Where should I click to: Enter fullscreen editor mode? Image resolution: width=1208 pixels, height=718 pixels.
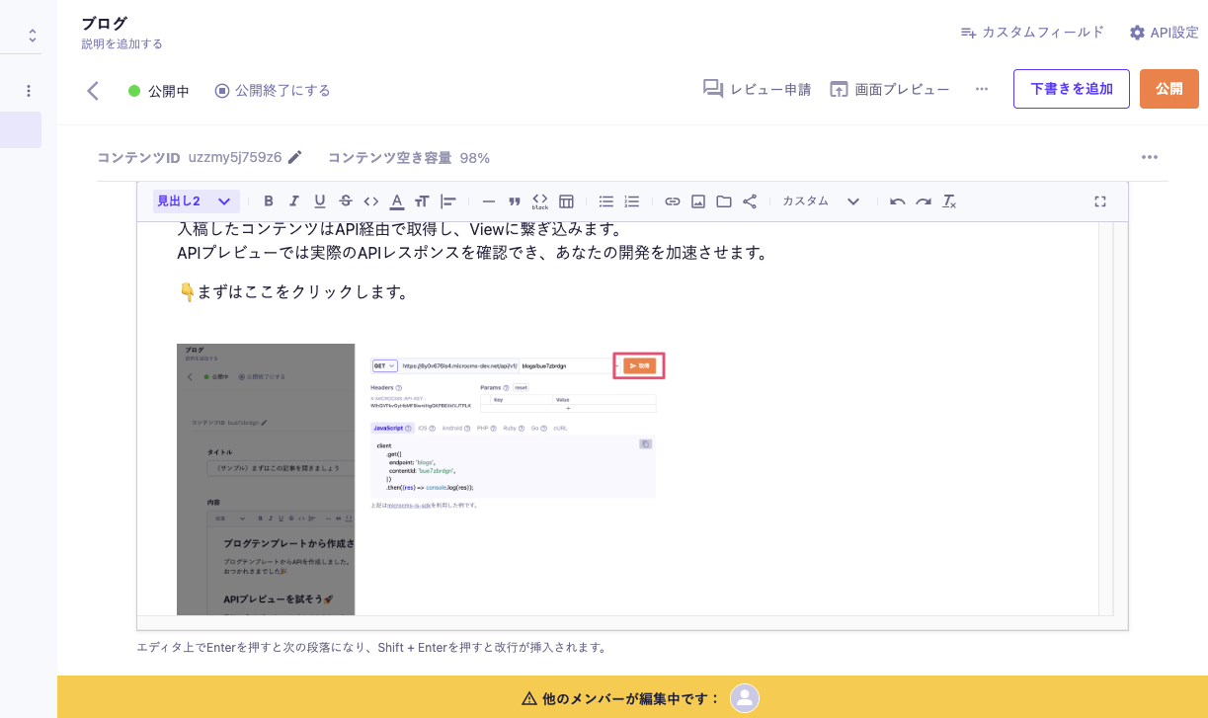[x=1100, y=201]
